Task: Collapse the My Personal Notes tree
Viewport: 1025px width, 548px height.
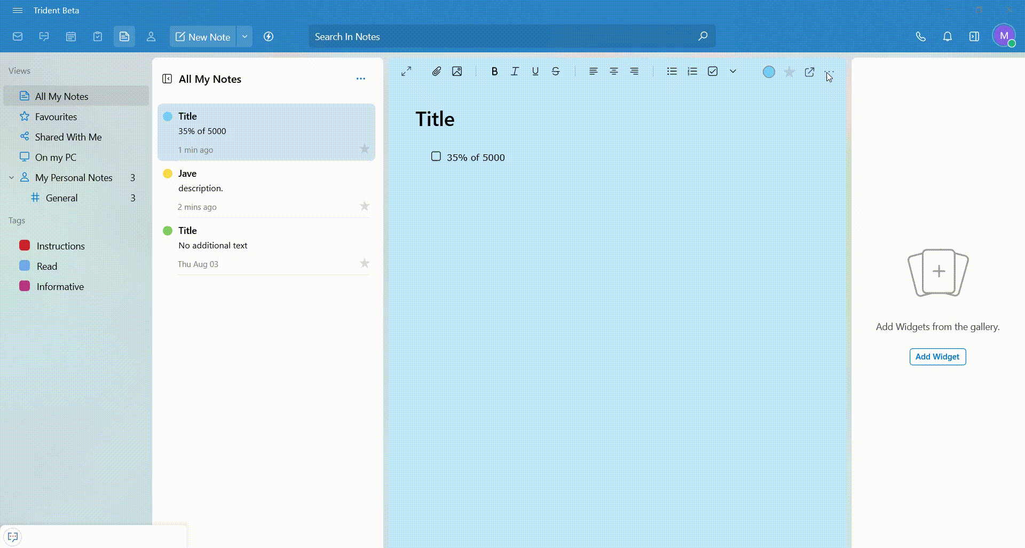Action: tap(12, 178)
